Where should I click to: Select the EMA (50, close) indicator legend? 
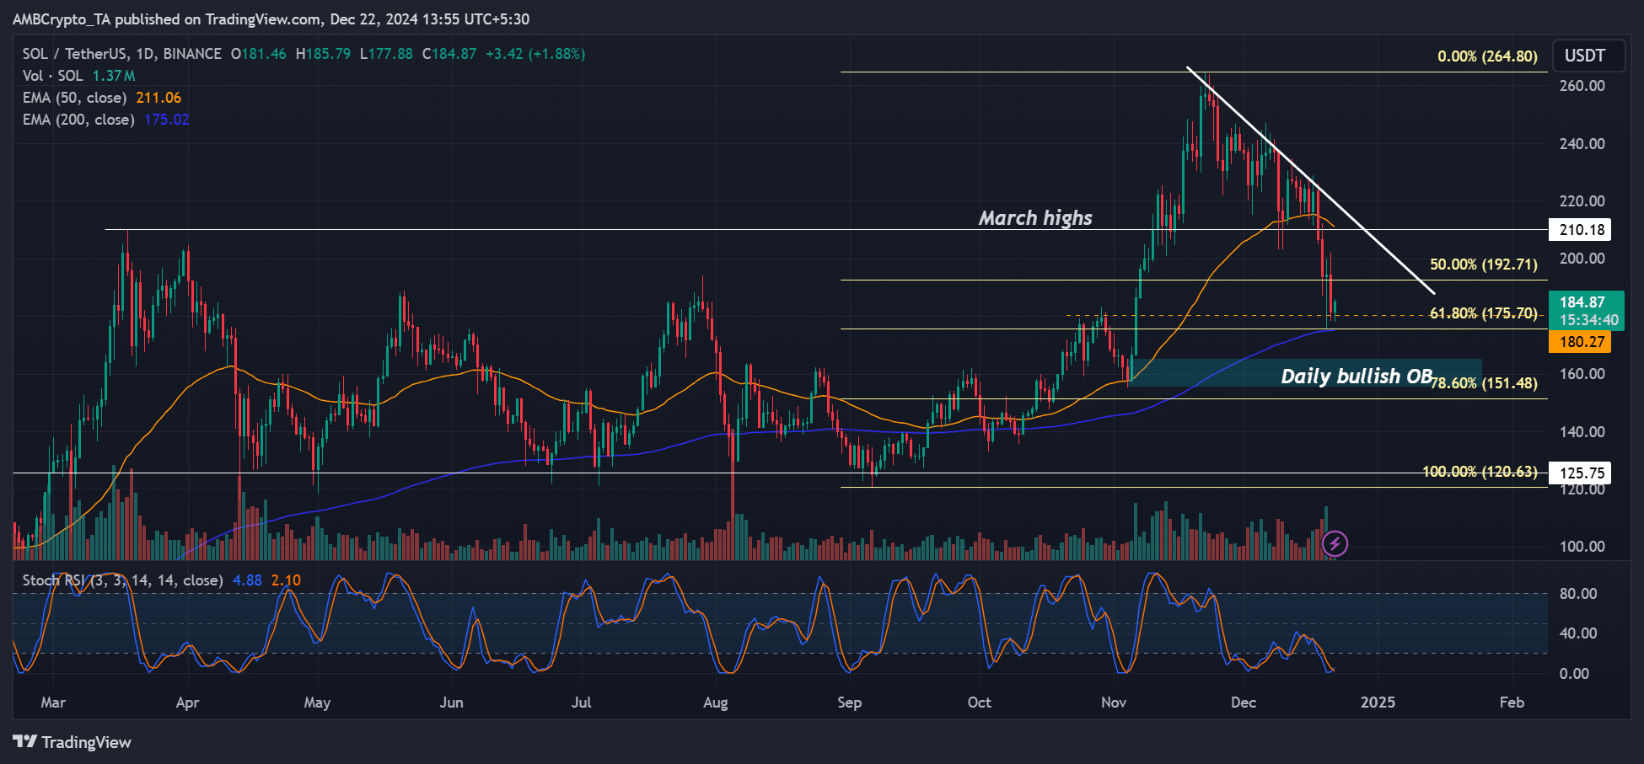tap(75, 98)
